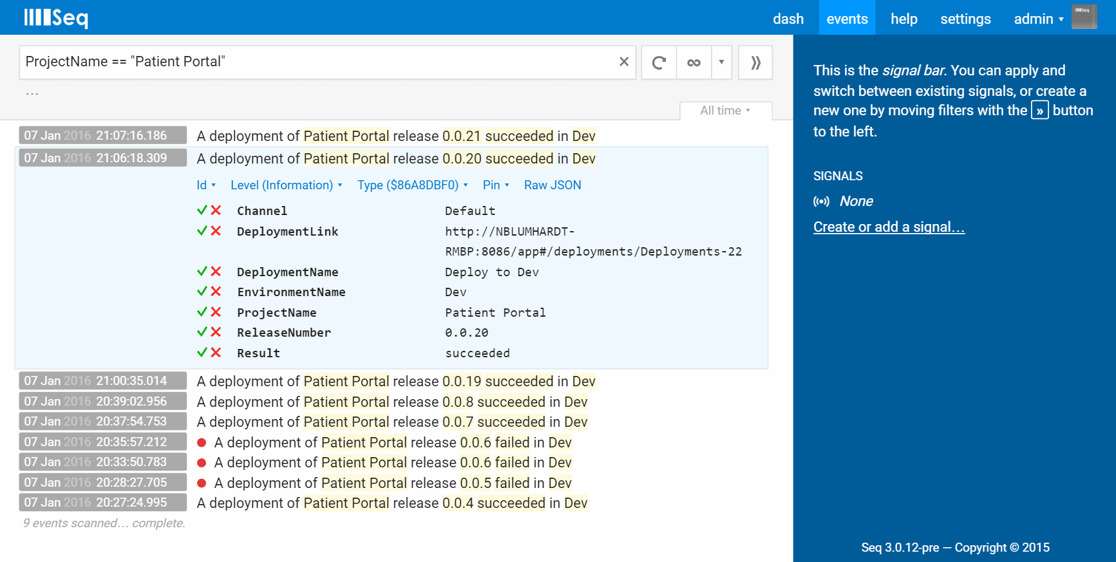Open the Level (Information) dropdown
The height and width of the screenshot is (562, 1116).
[287, 185]
